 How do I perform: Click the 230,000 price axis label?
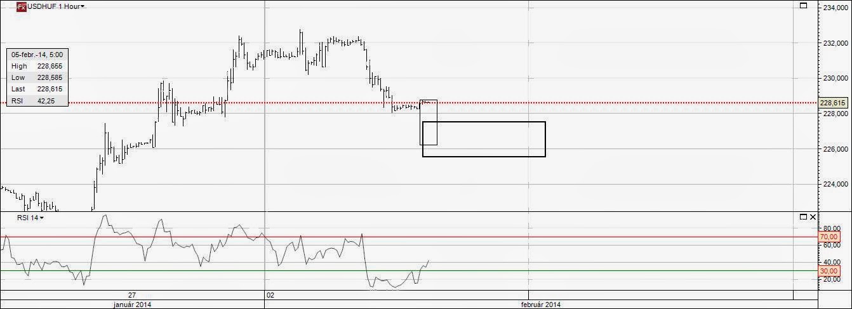pyautogui.click(x=834, y=79)
